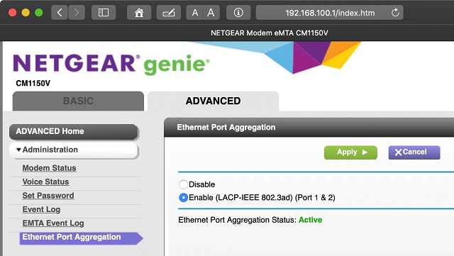454x256 pixels.
Task: Maximize the window with green button
Action: tap(39, 13)
